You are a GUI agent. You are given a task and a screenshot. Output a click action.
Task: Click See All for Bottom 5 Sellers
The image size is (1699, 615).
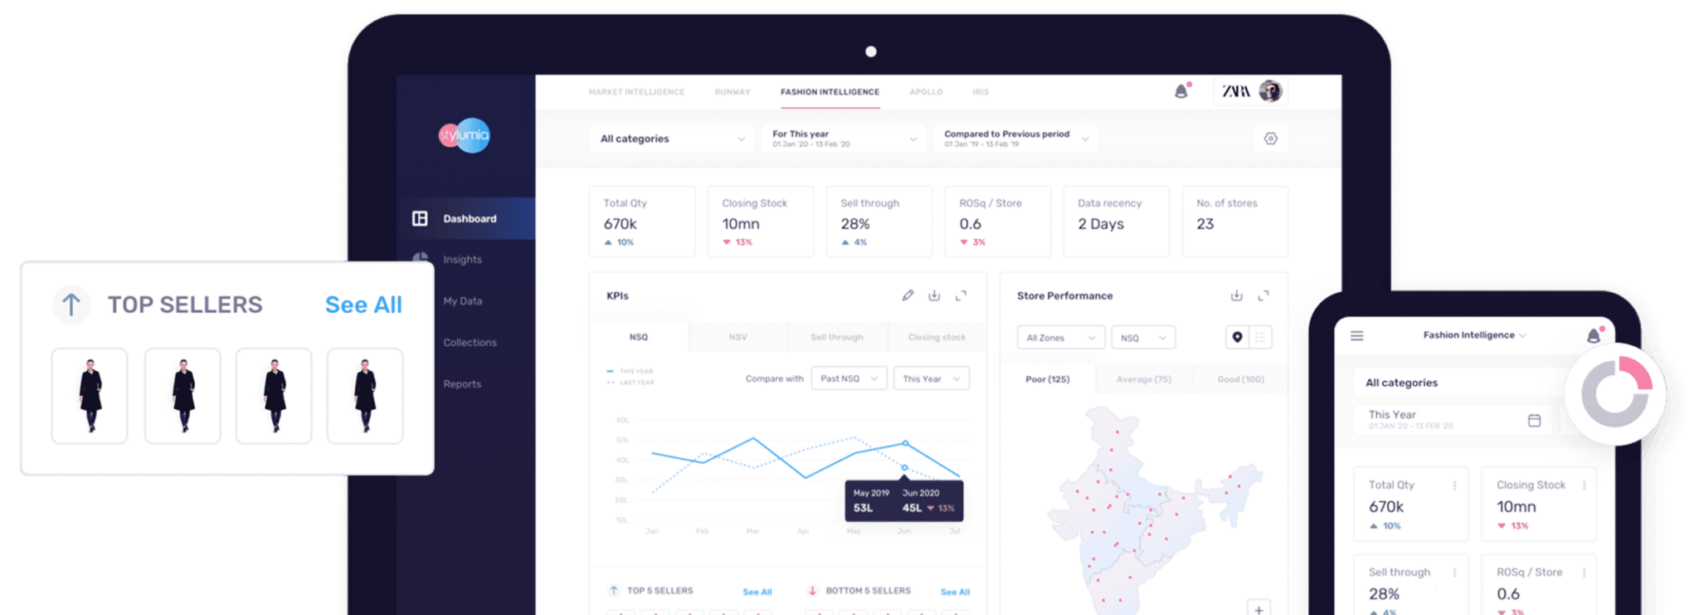[x=955, y=592]
